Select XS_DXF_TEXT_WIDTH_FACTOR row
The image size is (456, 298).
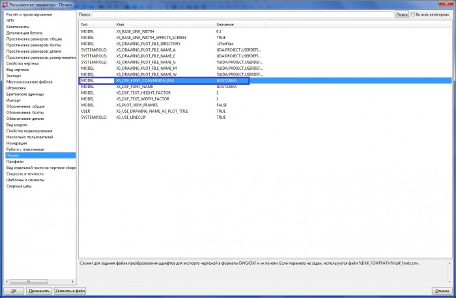[265, 99]
